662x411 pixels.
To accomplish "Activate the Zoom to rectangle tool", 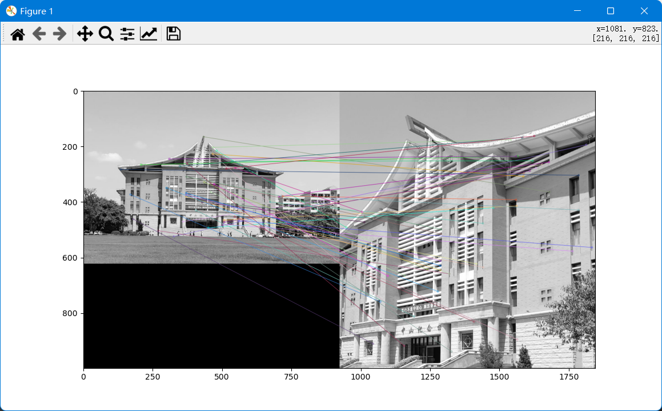I will coord(106,34).
